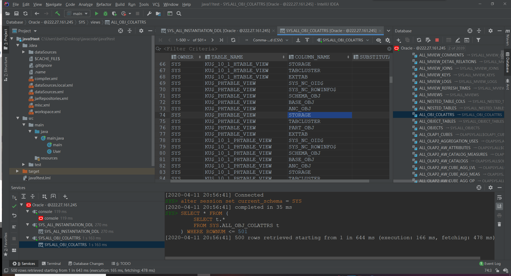Jump to the last data page
This screenshot has height=276, width=511.
[221, 40]
